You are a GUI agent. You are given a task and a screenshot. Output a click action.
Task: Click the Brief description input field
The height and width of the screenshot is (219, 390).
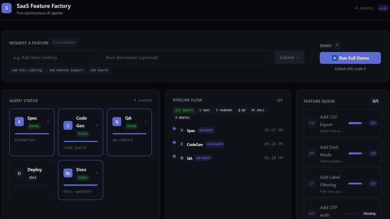pyautogui.click(x=186, y=57)
